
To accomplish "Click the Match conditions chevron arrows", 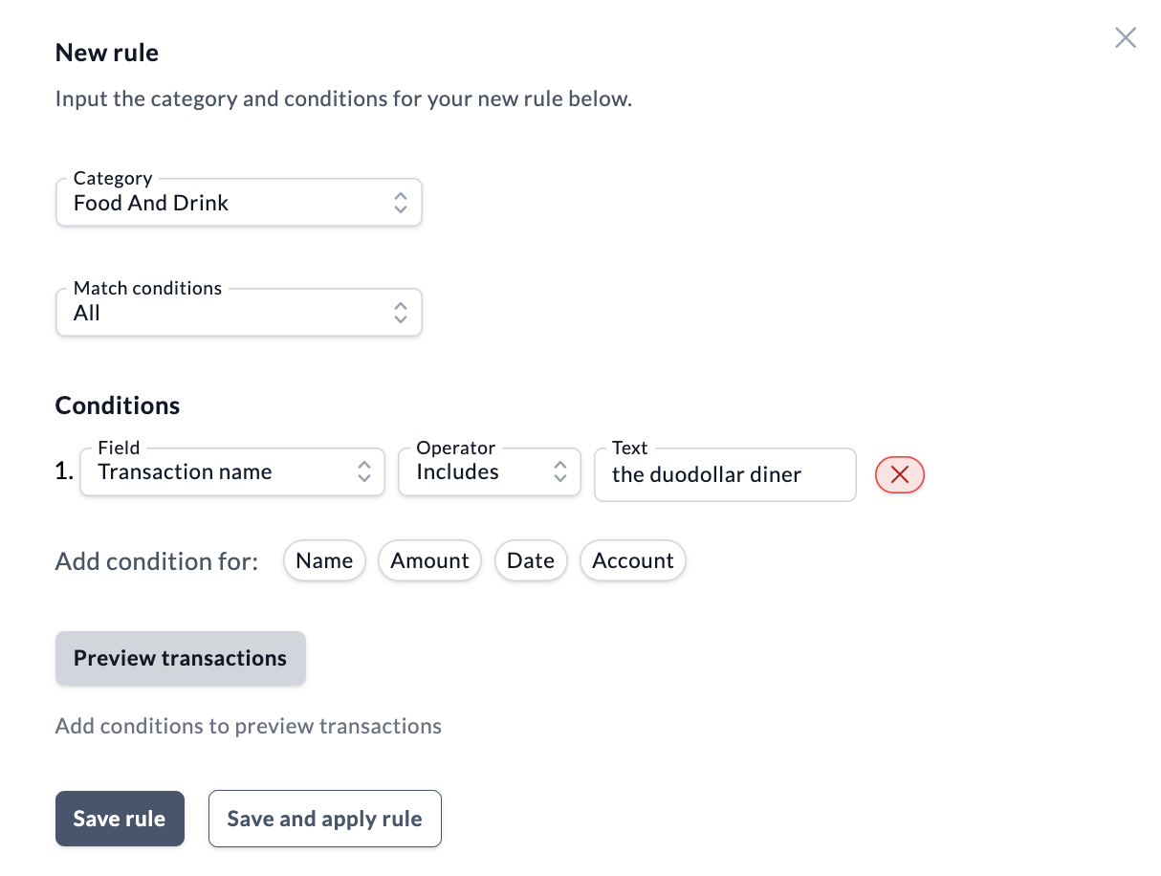I will [401, 313].
